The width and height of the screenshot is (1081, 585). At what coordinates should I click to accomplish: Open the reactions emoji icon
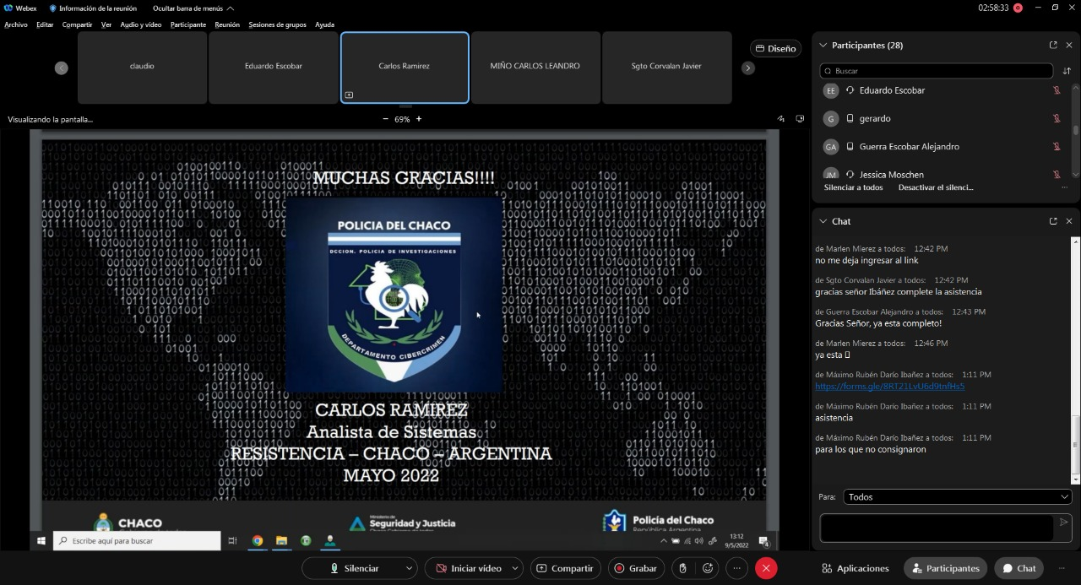pos(709,568)
